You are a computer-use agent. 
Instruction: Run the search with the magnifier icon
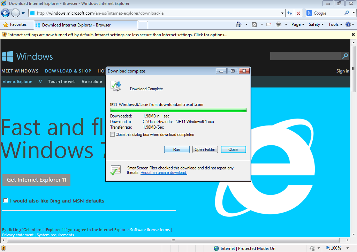pos(347,13)
